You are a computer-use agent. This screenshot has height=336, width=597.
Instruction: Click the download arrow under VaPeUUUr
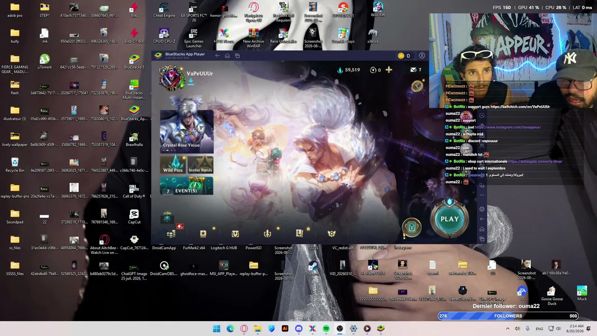(x=190, y=82)
